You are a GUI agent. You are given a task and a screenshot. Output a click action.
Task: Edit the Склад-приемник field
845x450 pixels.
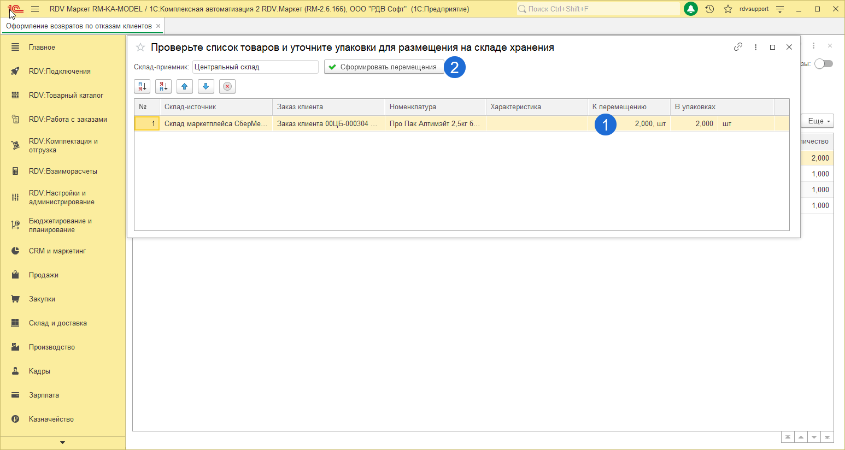click(255, 67)
